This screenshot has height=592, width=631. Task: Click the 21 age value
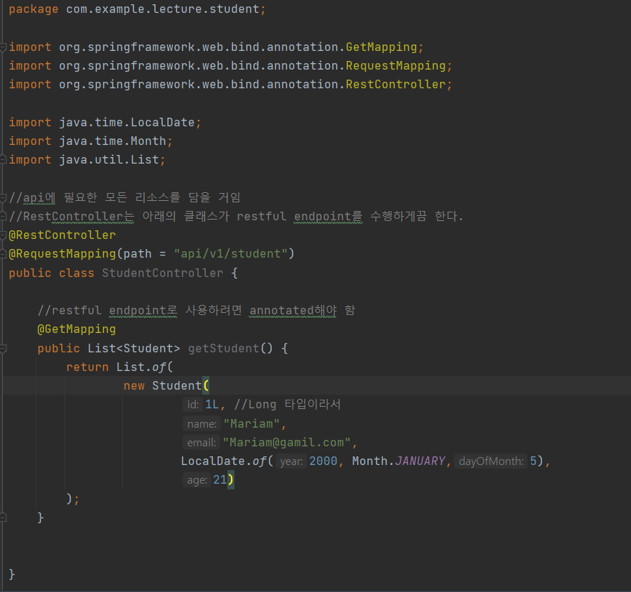(220, 480)
